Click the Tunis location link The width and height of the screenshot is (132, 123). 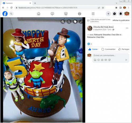pyautogui.click(x=109, y=29)
